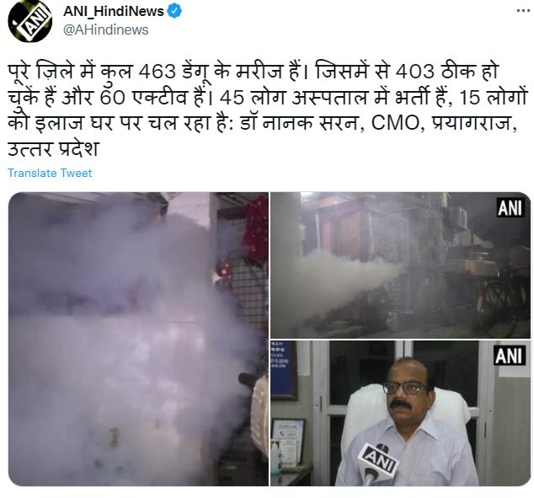
Task: Open the CMO interview photo
Action: click(401, 413)
